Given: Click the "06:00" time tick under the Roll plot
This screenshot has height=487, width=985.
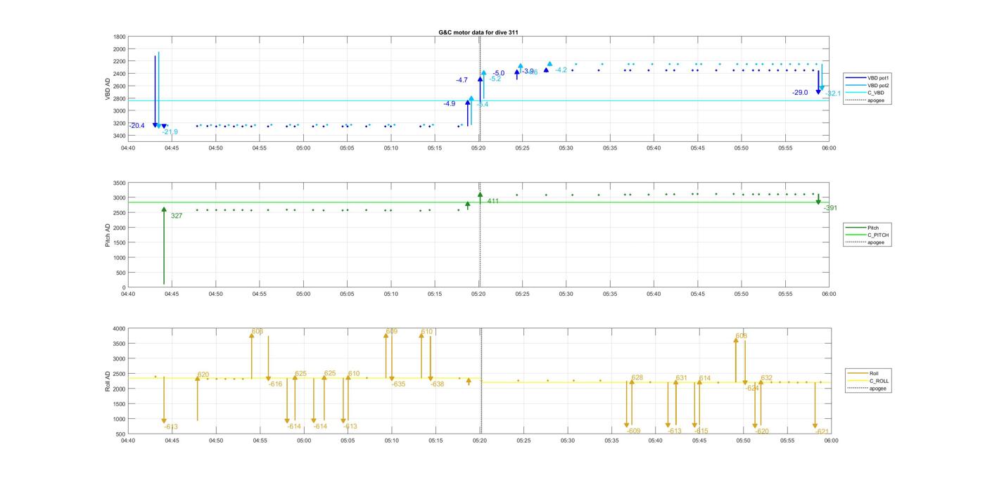Looking at the screenshot, I should pos(831,441).
